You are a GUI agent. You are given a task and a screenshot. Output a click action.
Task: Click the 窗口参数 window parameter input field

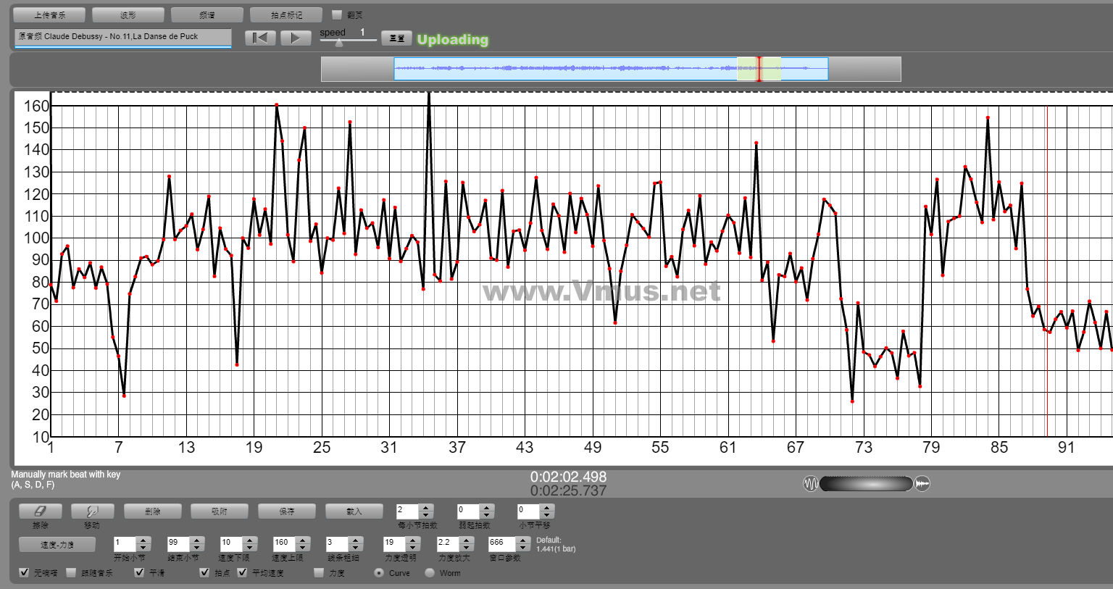click(501, 543)
